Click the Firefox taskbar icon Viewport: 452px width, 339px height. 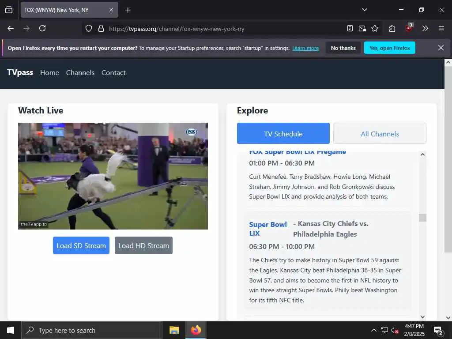196,330
